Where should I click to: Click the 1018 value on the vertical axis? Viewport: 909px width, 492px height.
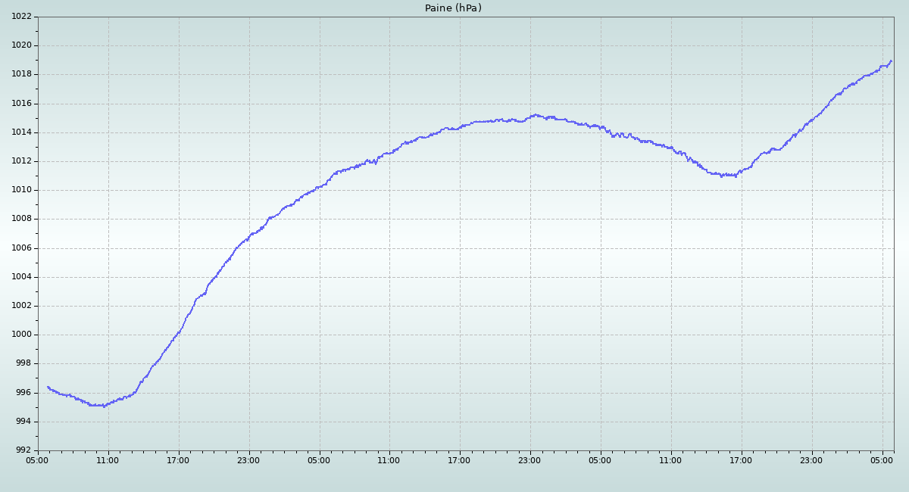point(21,74)
